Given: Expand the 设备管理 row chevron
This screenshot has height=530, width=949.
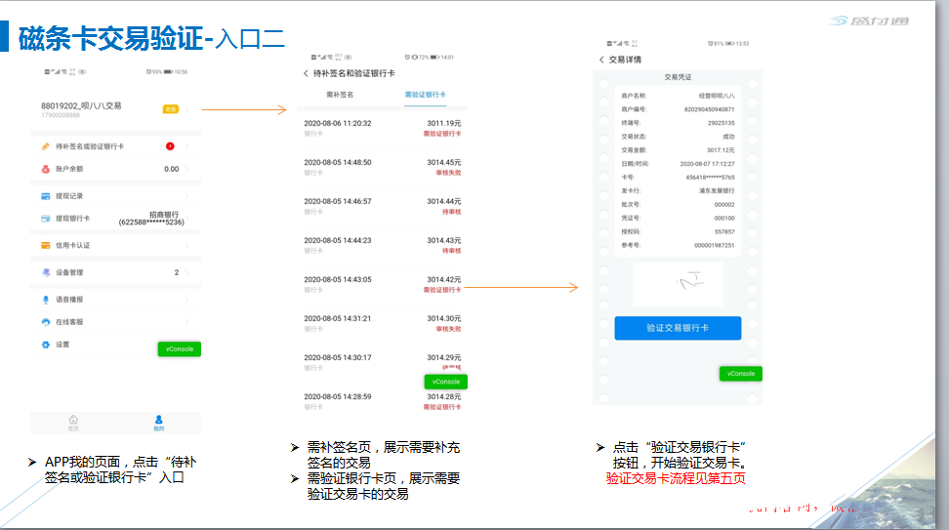Looking at the screenshot, I should [186, 272].
